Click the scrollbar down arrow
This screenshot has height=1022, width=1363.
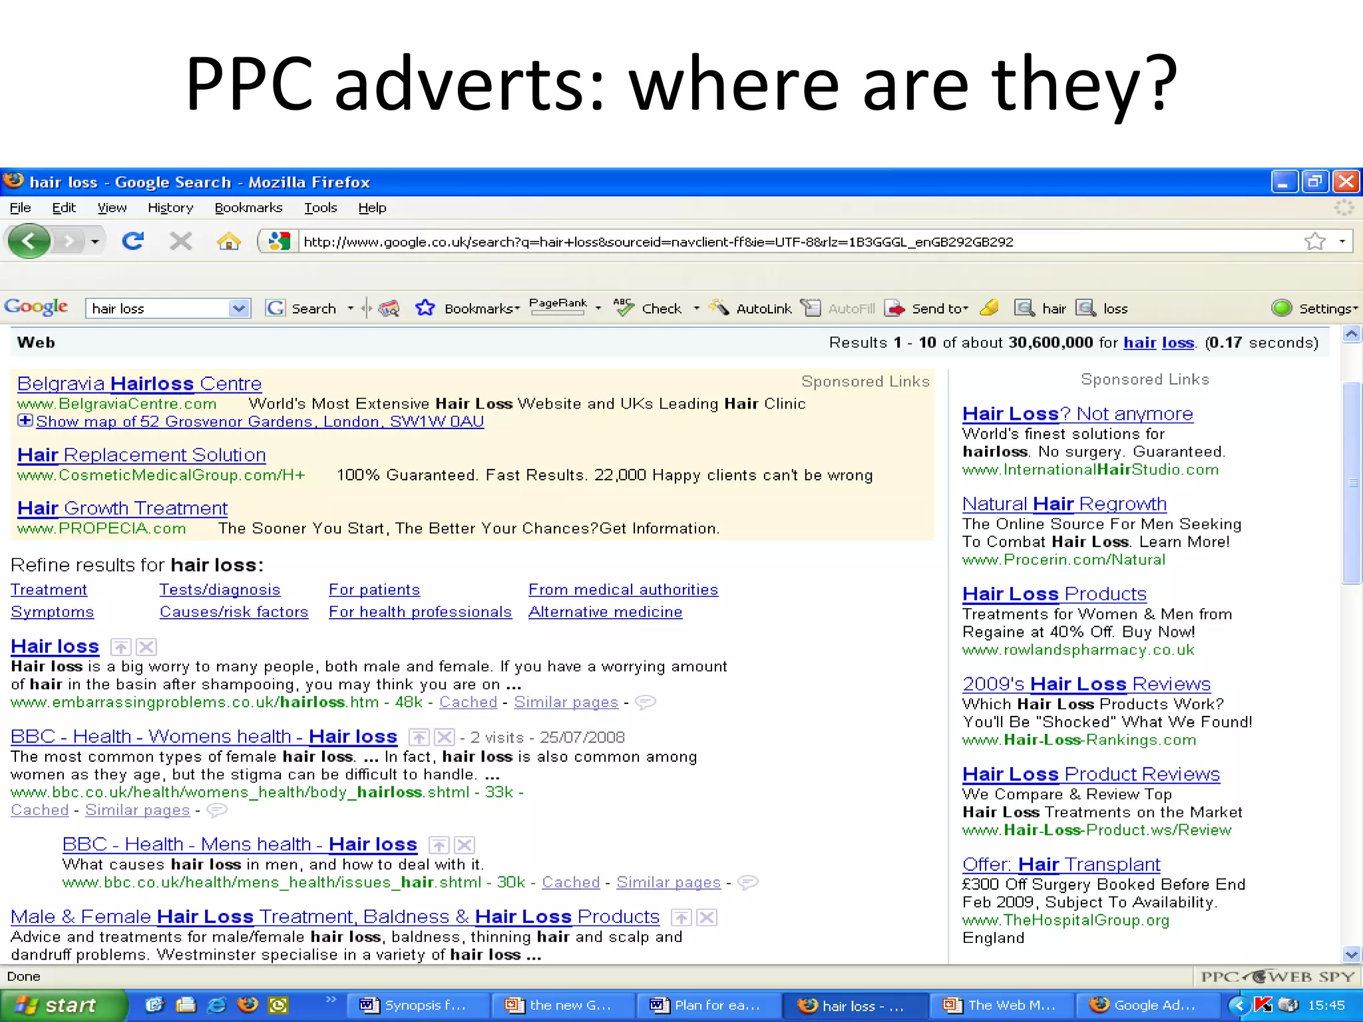pos(1352,954)
